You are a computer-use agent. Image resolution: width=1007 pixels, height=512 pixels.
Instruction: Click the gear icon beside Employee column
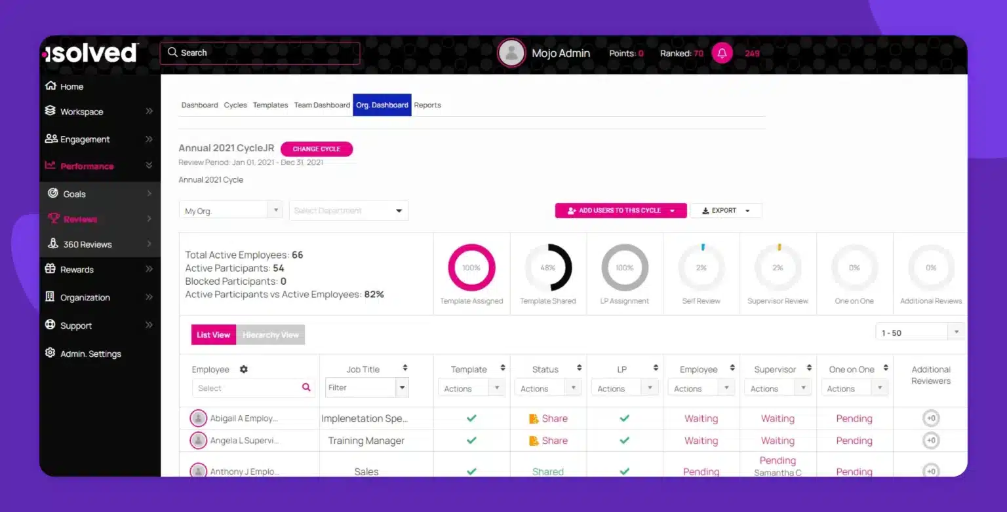[x=244, y=369]
